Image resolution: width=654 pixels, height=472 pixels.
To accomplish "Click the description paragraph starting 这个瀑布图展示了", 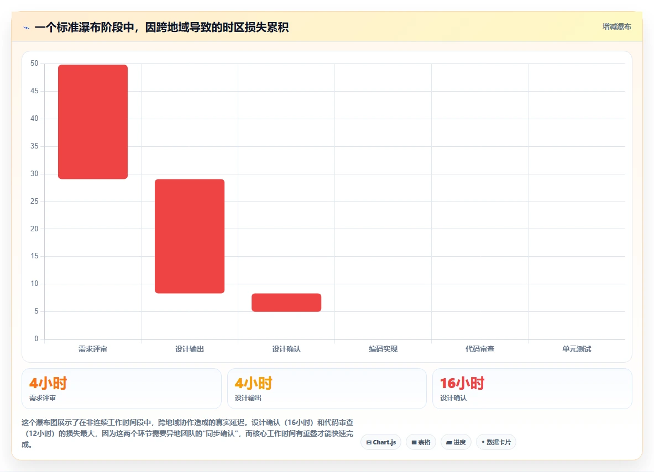I will pos(187,433).
